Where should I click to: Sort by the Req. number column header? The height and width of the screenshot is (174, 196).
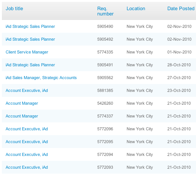(105, 11)
